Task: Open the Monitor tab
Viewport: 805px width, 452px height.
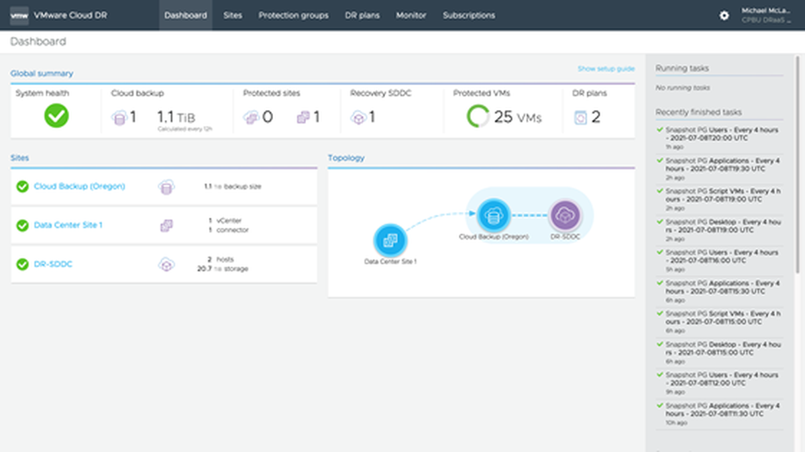Action: 411,15
